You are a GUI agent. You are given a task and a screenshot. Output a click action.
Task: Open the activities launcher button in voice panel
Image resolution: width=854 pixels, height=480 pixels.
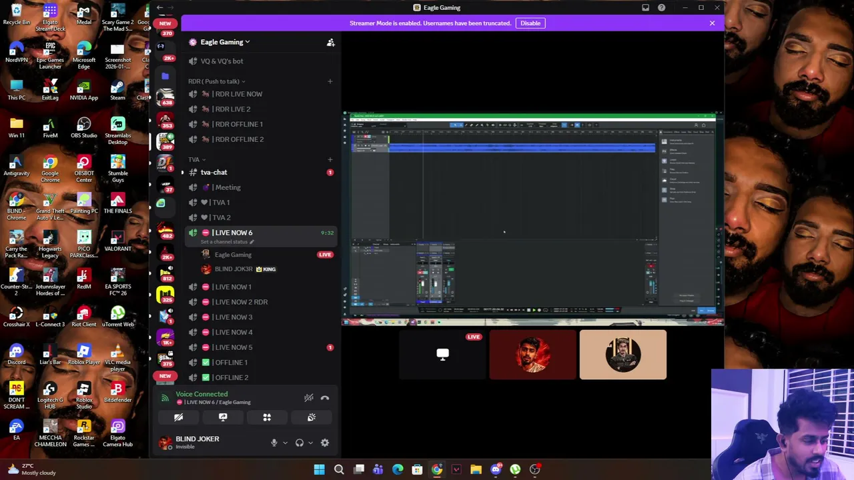pos(267,417)
